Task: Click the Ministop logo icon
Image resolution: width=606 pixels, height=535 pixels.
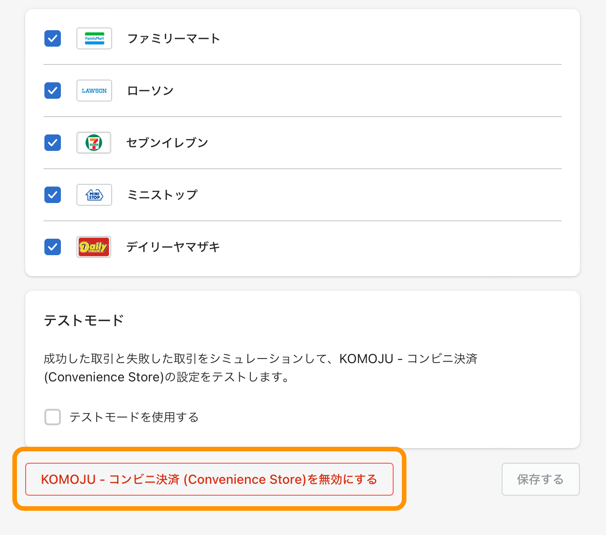Action: click(x=94, y=195)
